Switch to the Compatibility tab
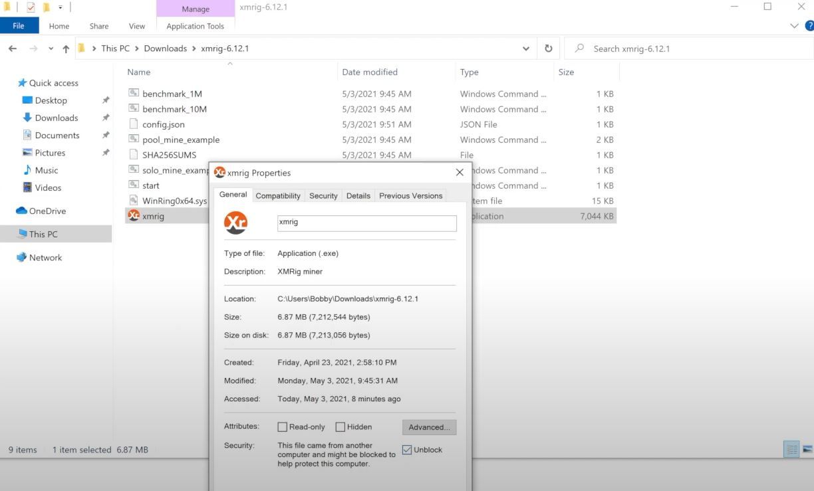The image size is (814, 491). pos(278,195)
